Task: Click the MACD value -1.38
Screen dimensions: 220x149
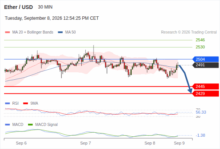Action: [x=200, y=135]
